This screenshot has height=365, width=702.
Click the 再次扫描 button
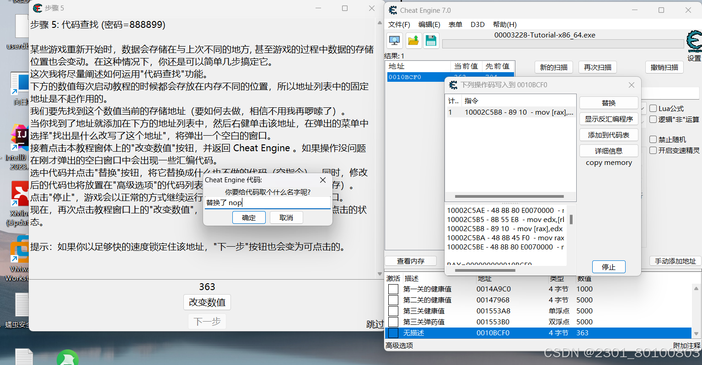point(598,68)
